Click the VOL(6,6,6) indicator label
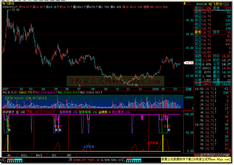The image size is (234, 165). 10,92
